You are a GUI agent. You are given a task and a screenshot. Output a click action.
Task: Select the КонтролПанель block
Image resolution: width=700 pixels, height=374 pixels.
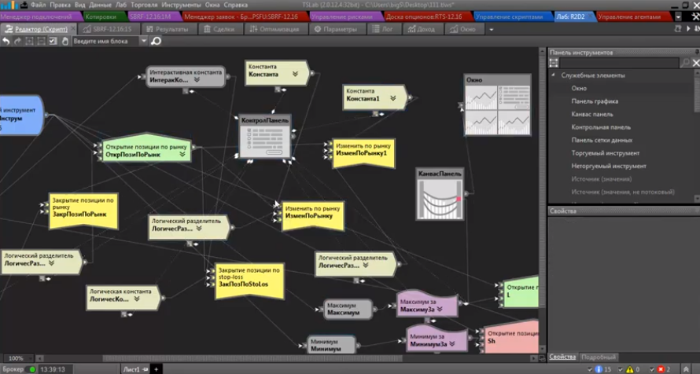click(x=265, y=137)
